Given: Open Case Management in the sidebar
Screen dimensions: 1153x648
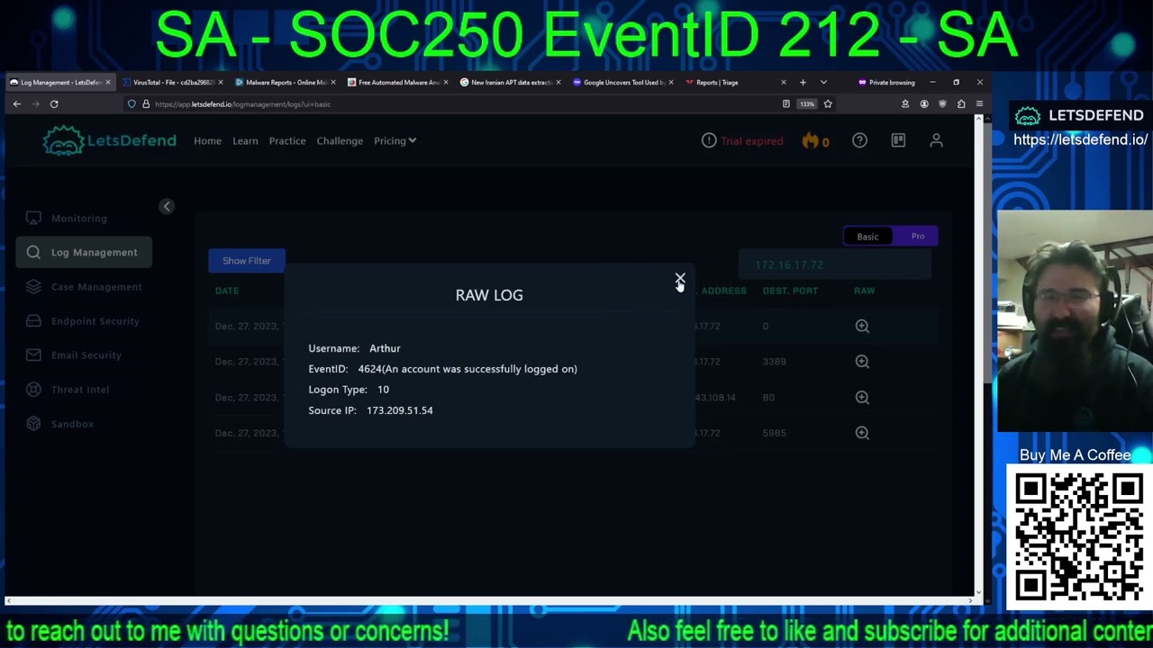Looking at the screenshot, I should 84,287.
